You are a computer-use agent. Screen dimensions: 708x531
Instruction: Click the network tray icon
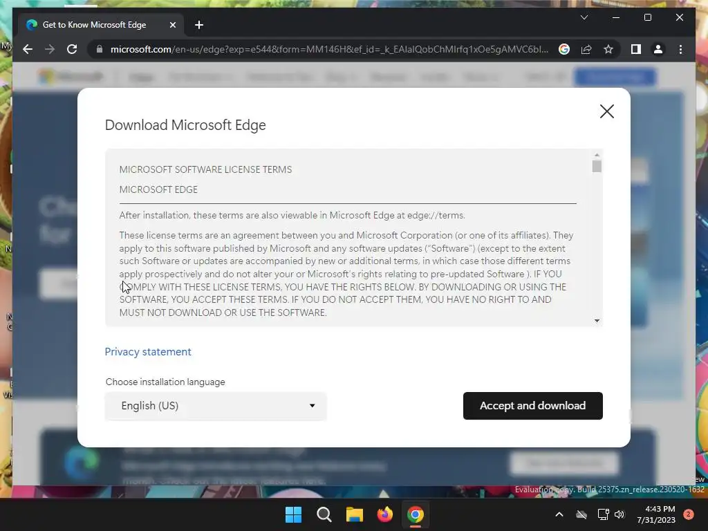(x=603, y=514)
